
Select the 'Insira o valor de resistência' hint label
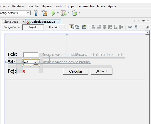84,55
